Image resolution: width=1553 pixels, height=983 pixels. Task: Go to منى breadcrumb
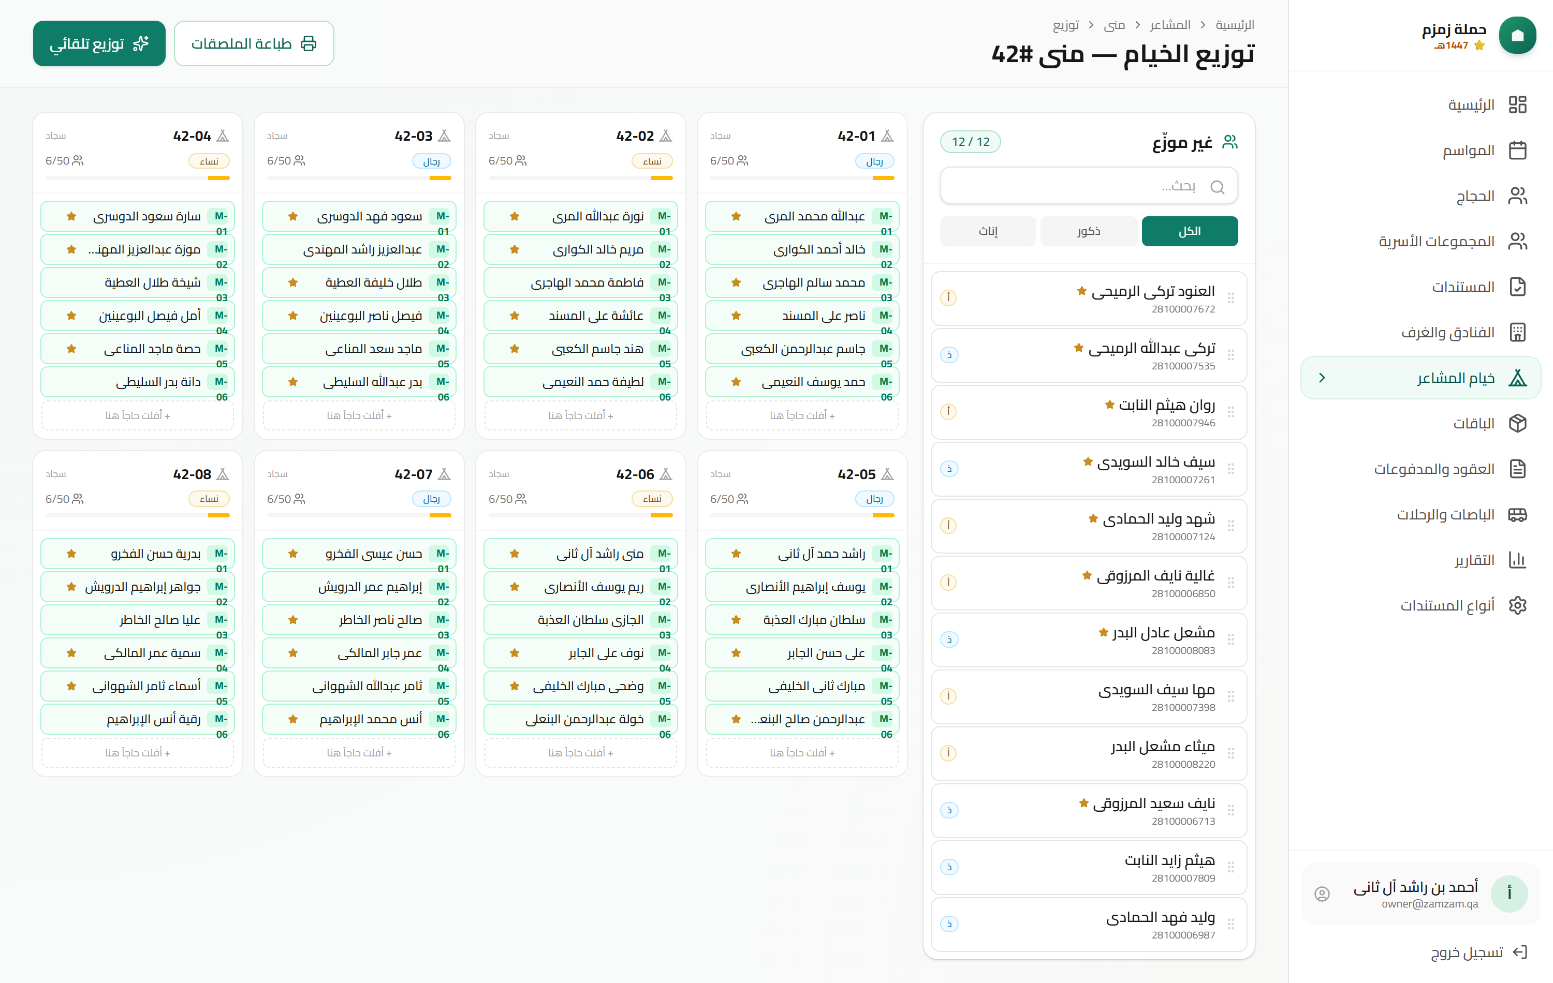pos(1114,24)
